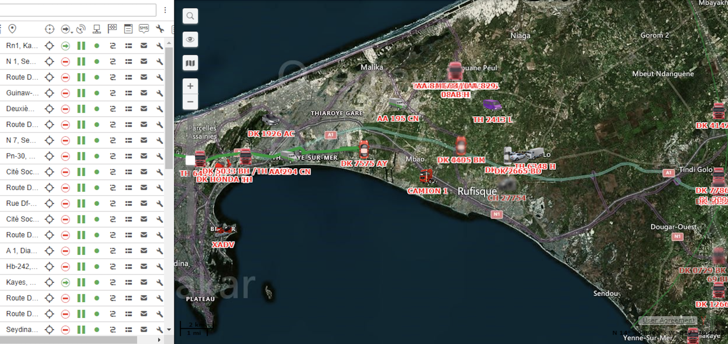The height and width of the screenshot is (344, 728).
Task: Open the three-dot options menu
Action: [x=165, y=10]
